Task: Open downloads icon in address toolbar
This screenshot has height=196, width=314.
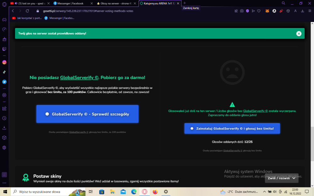Action: (302, 11)
